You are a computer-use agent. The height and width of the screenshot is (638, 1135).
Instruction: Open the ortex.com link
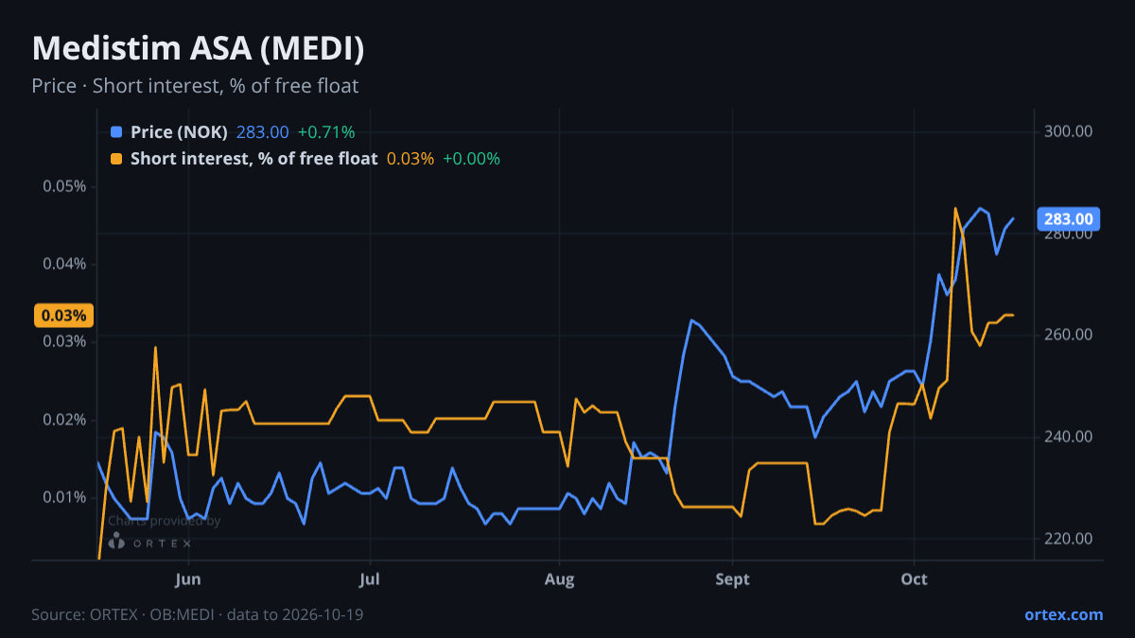[1064, 614]
